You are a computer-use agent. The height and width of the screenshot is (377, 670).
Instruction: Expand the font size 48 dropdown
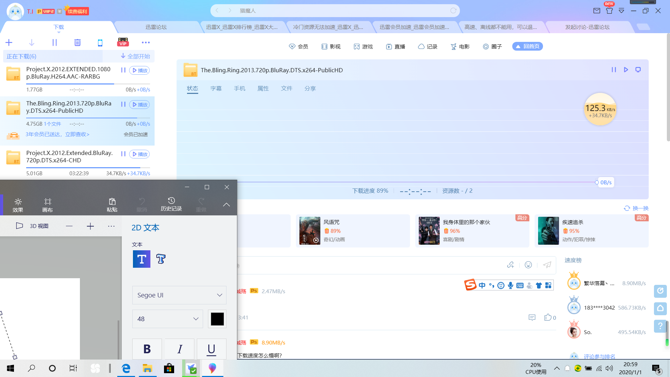[x=167, y=319]
